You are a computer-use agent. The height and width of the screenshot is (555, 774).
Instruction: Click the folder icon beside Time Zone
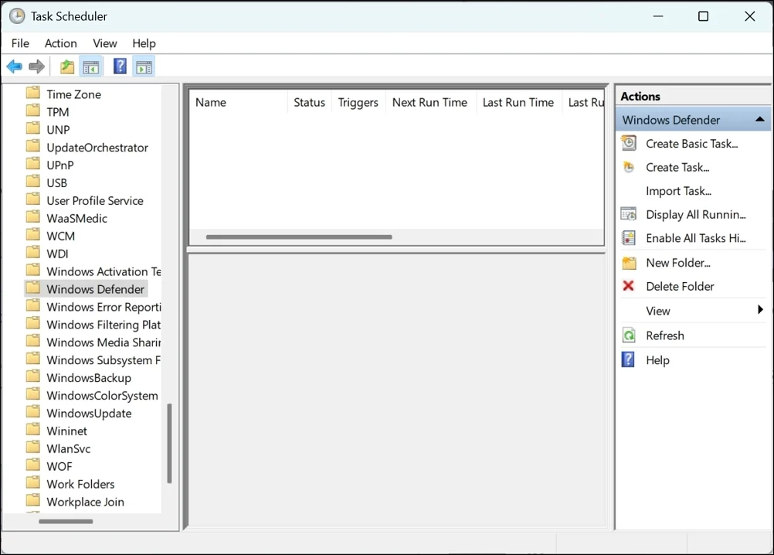tap(33, 93)
